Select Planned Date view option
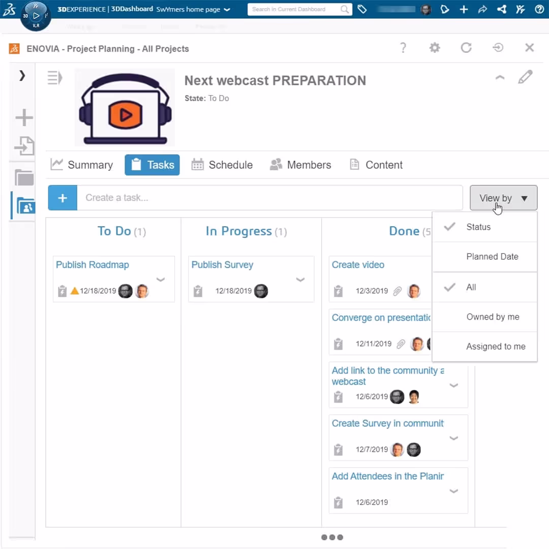Image resolution: width=549 pixels, height=549 pixels. tap(484, 257)
